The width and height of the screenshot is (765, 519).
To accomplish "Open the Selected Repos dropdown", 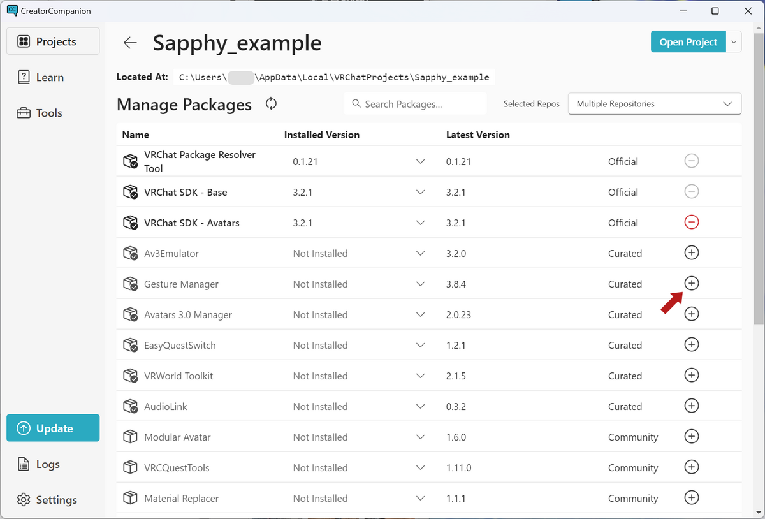I will (x=654, y=104).
